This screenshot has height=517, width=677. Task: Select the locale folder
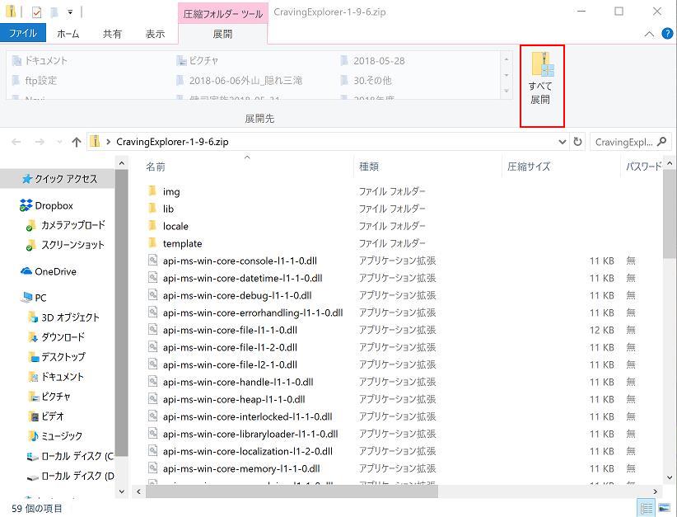coord(175,227)
